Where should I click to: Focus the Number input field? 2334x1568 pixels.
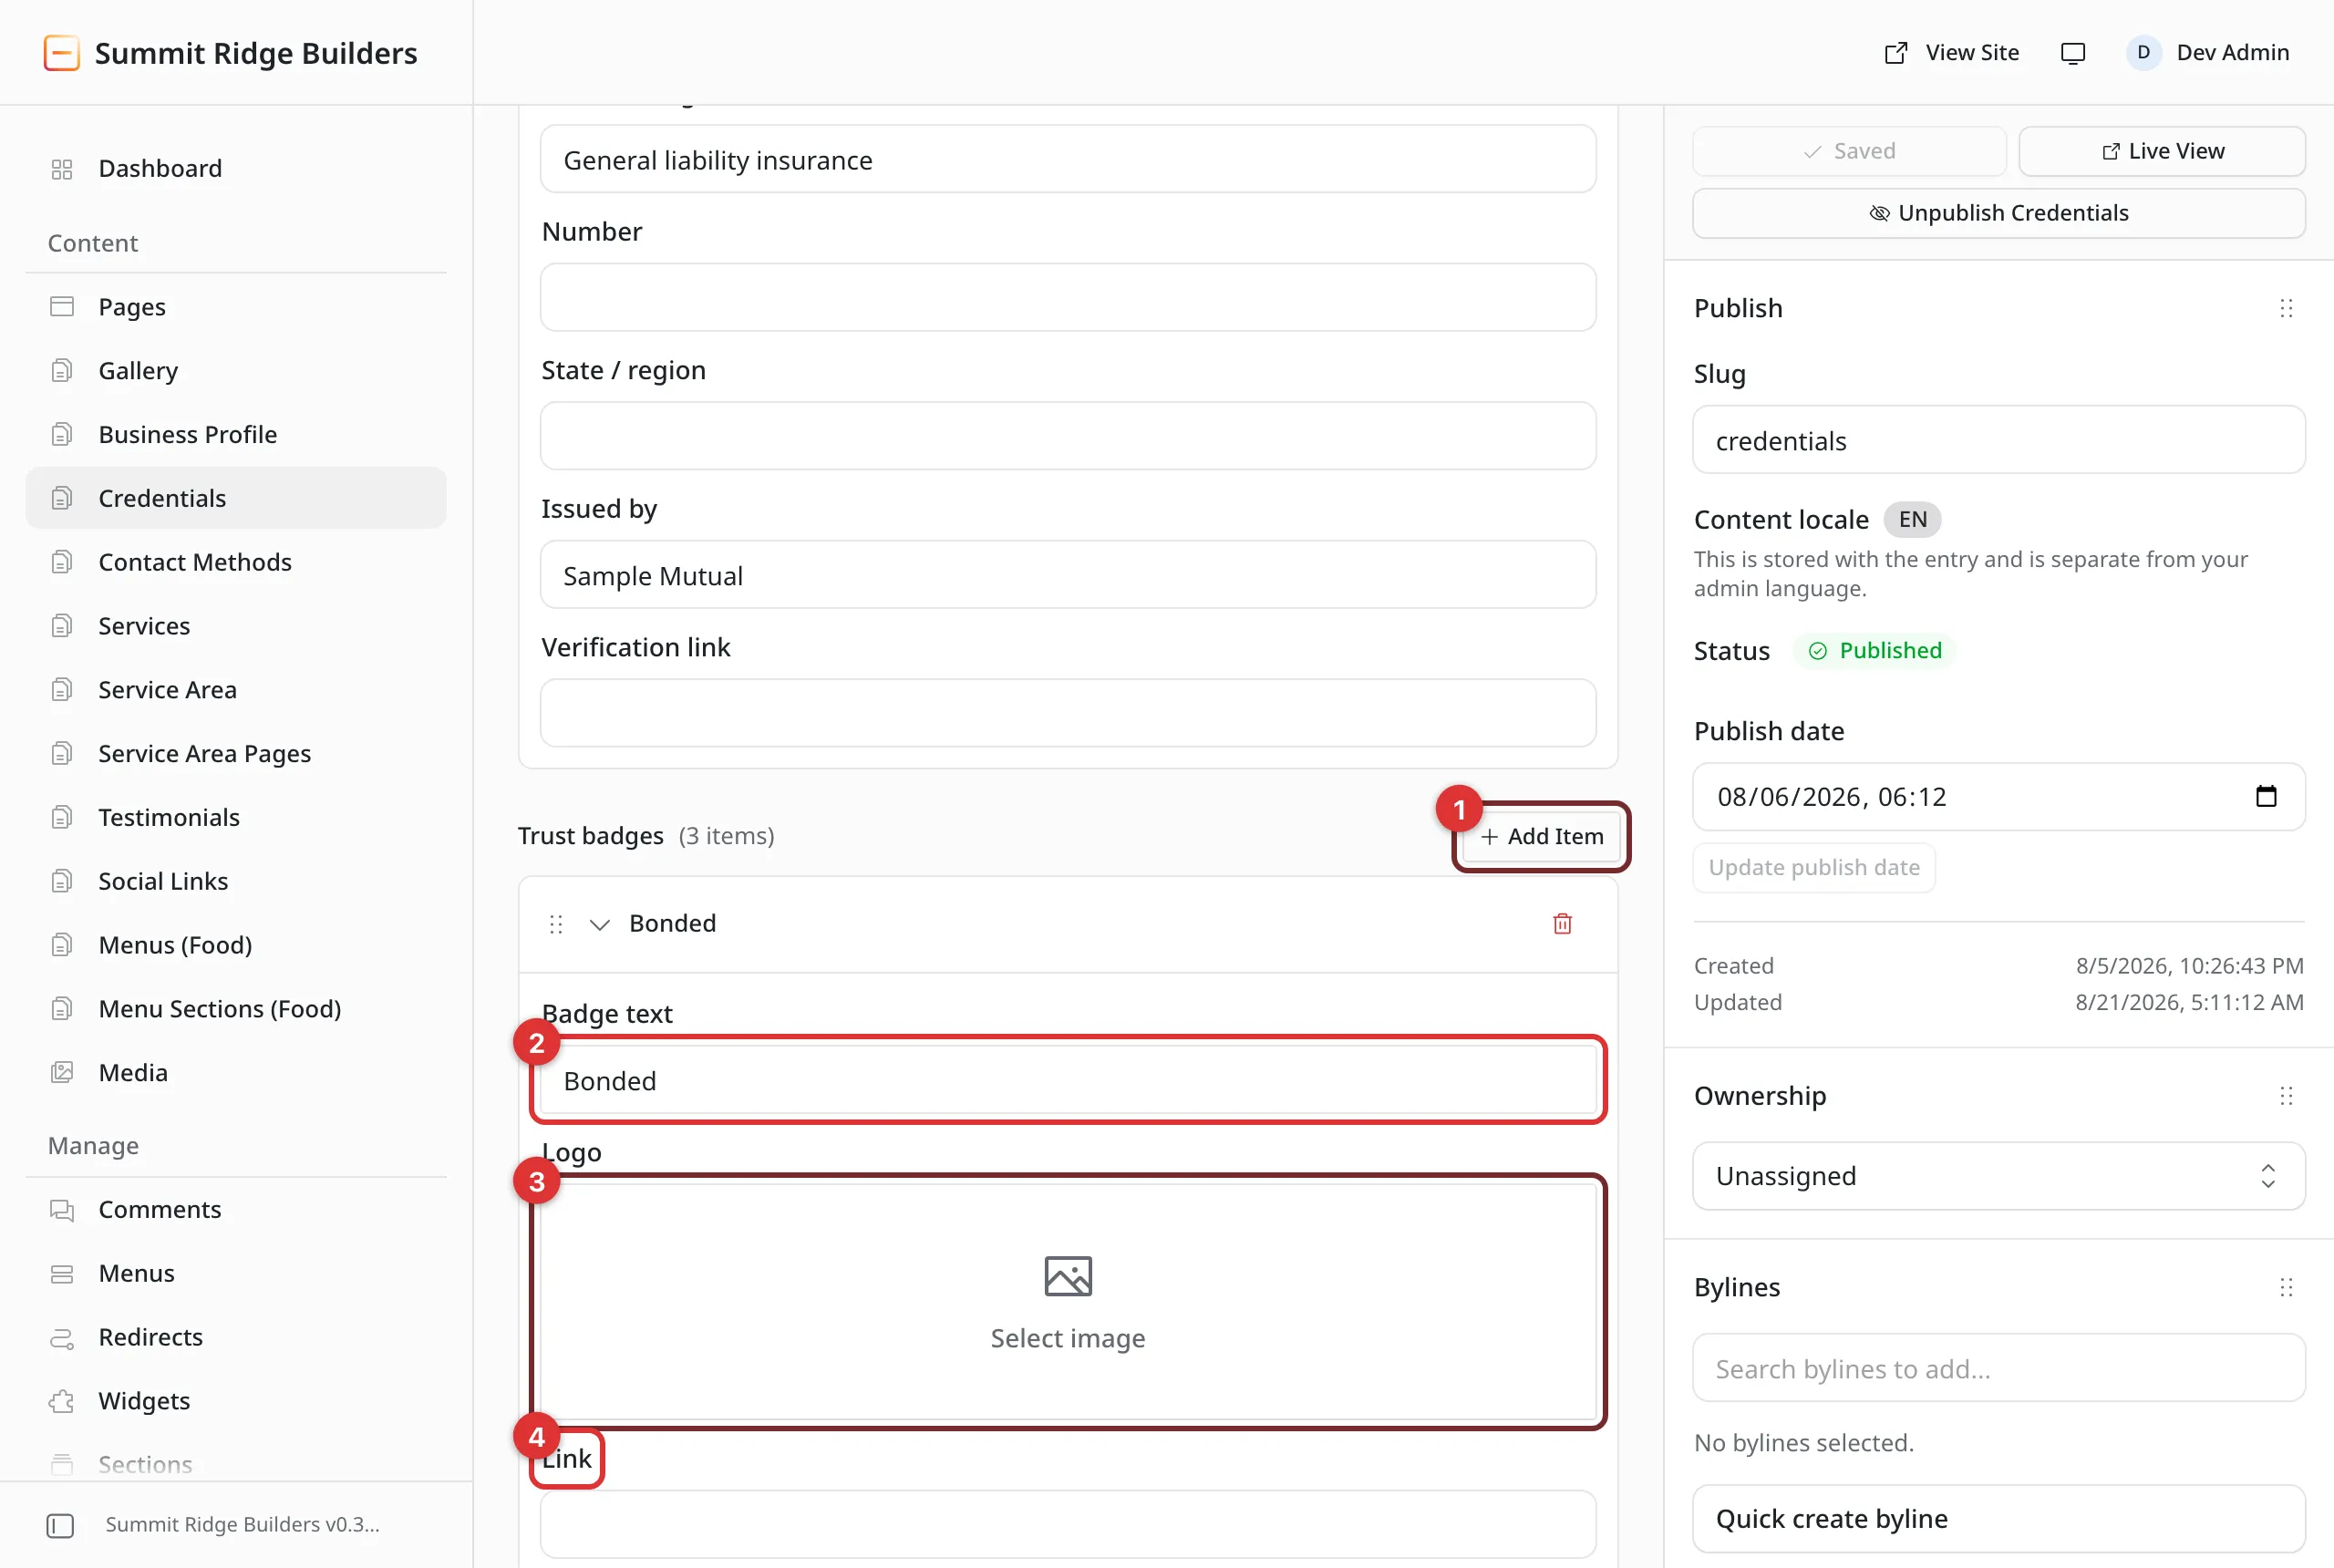click(1068, 297)
